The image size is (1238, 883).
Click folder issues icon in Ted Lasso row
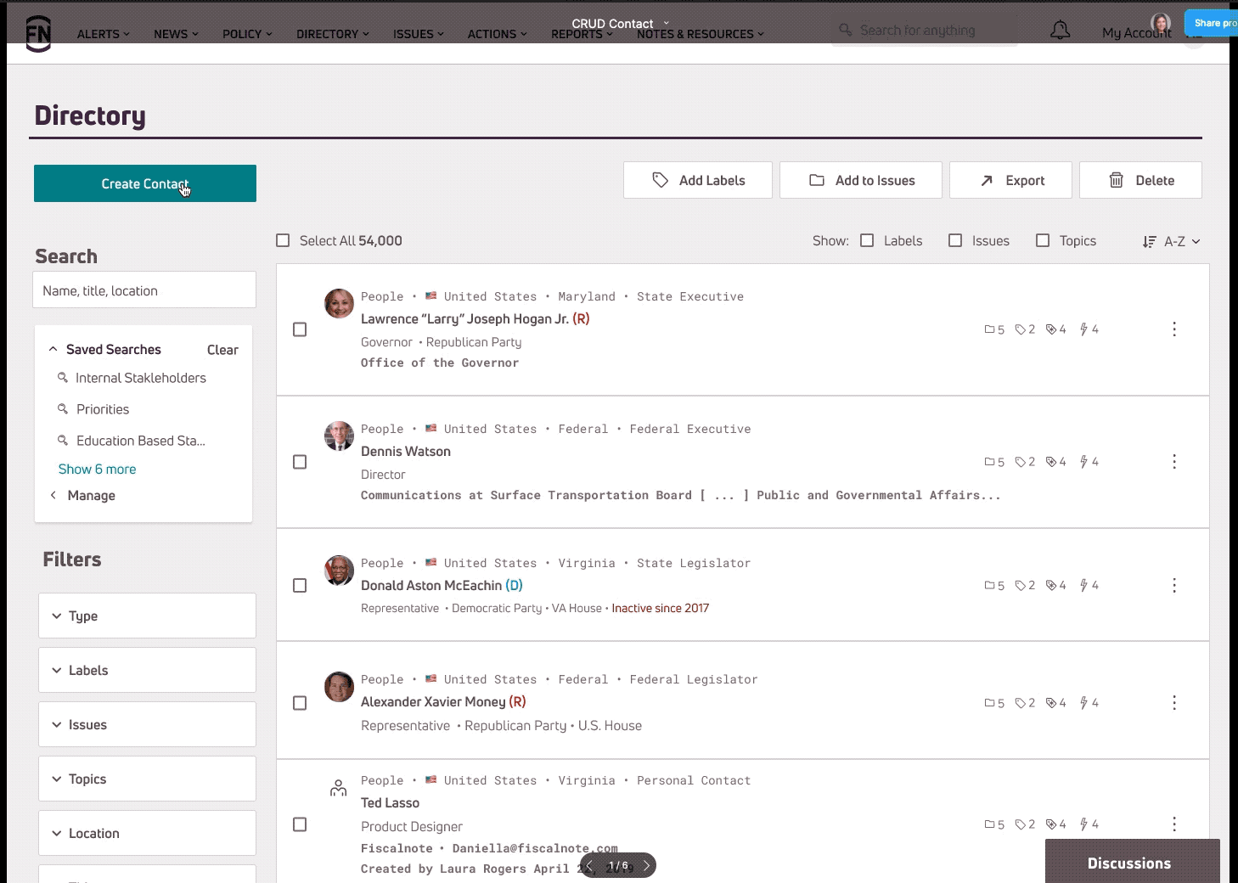coord(989,824)
